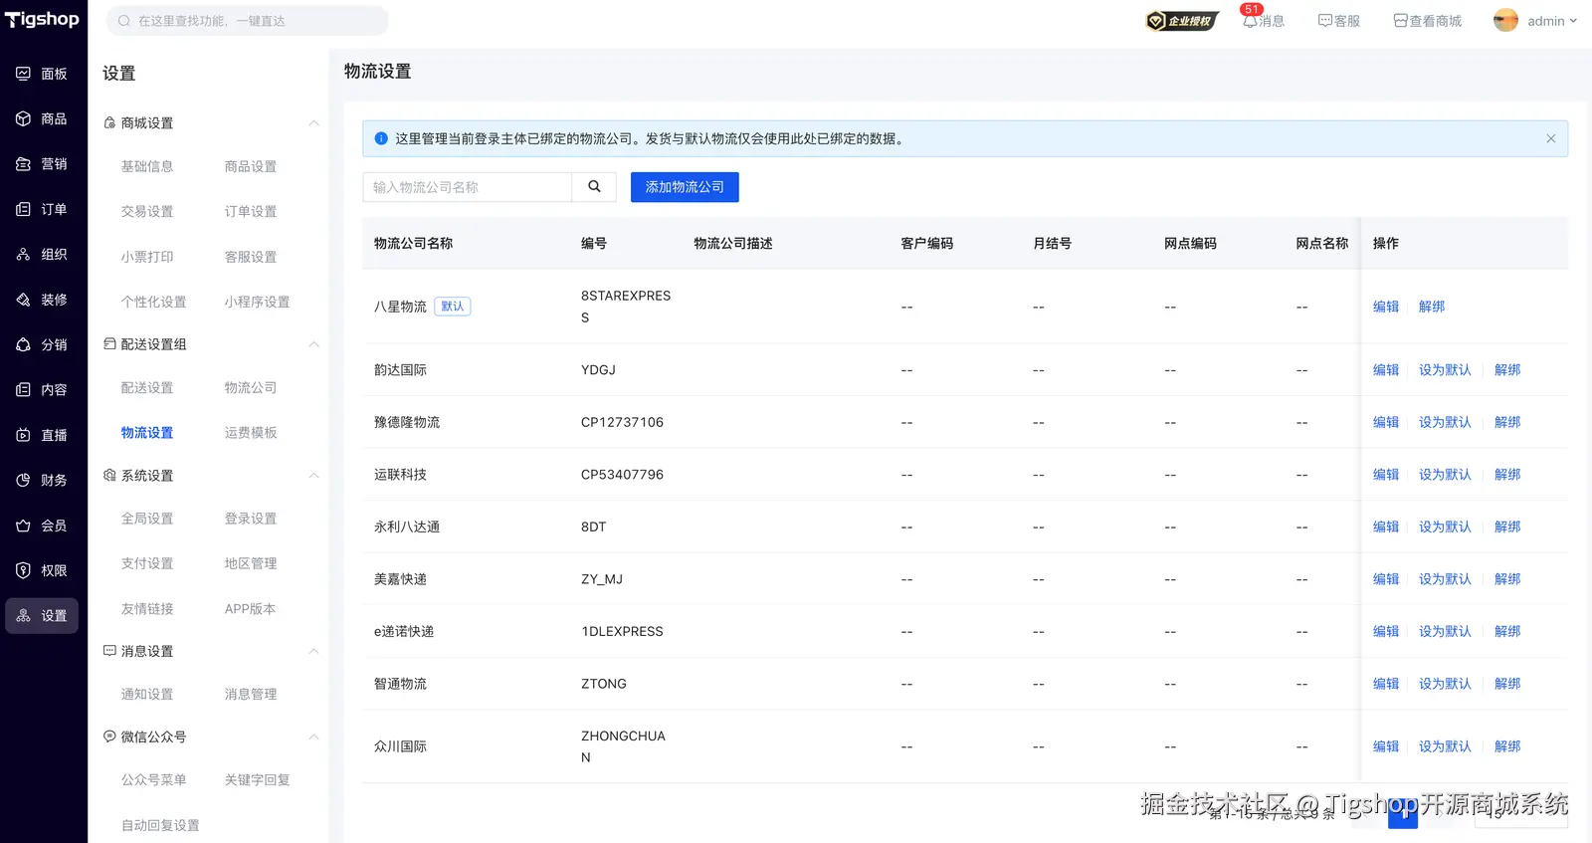Image resolution: width=1592 pixels, height=843 pixels.
Task: Click the info icon in the blue notice
Action: [x=381, y=139]
